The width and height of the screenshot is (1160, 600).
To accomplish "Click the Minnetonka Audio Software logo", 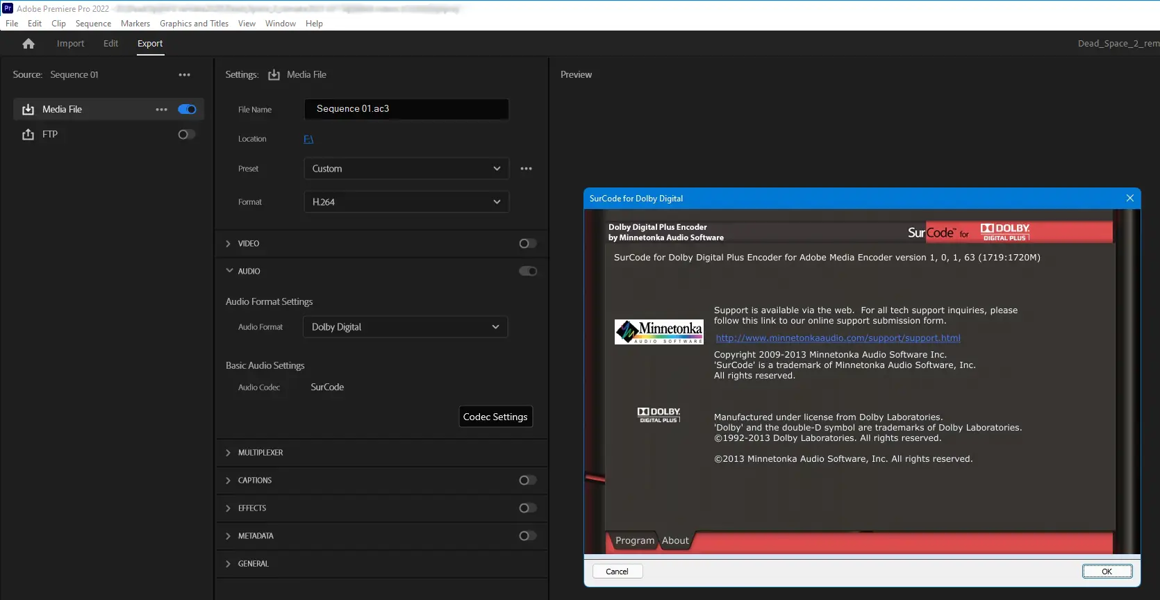I will [x=659, y=332].
